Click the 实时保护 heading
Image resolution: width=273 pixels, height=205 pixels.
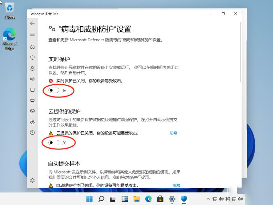point(59,59)
